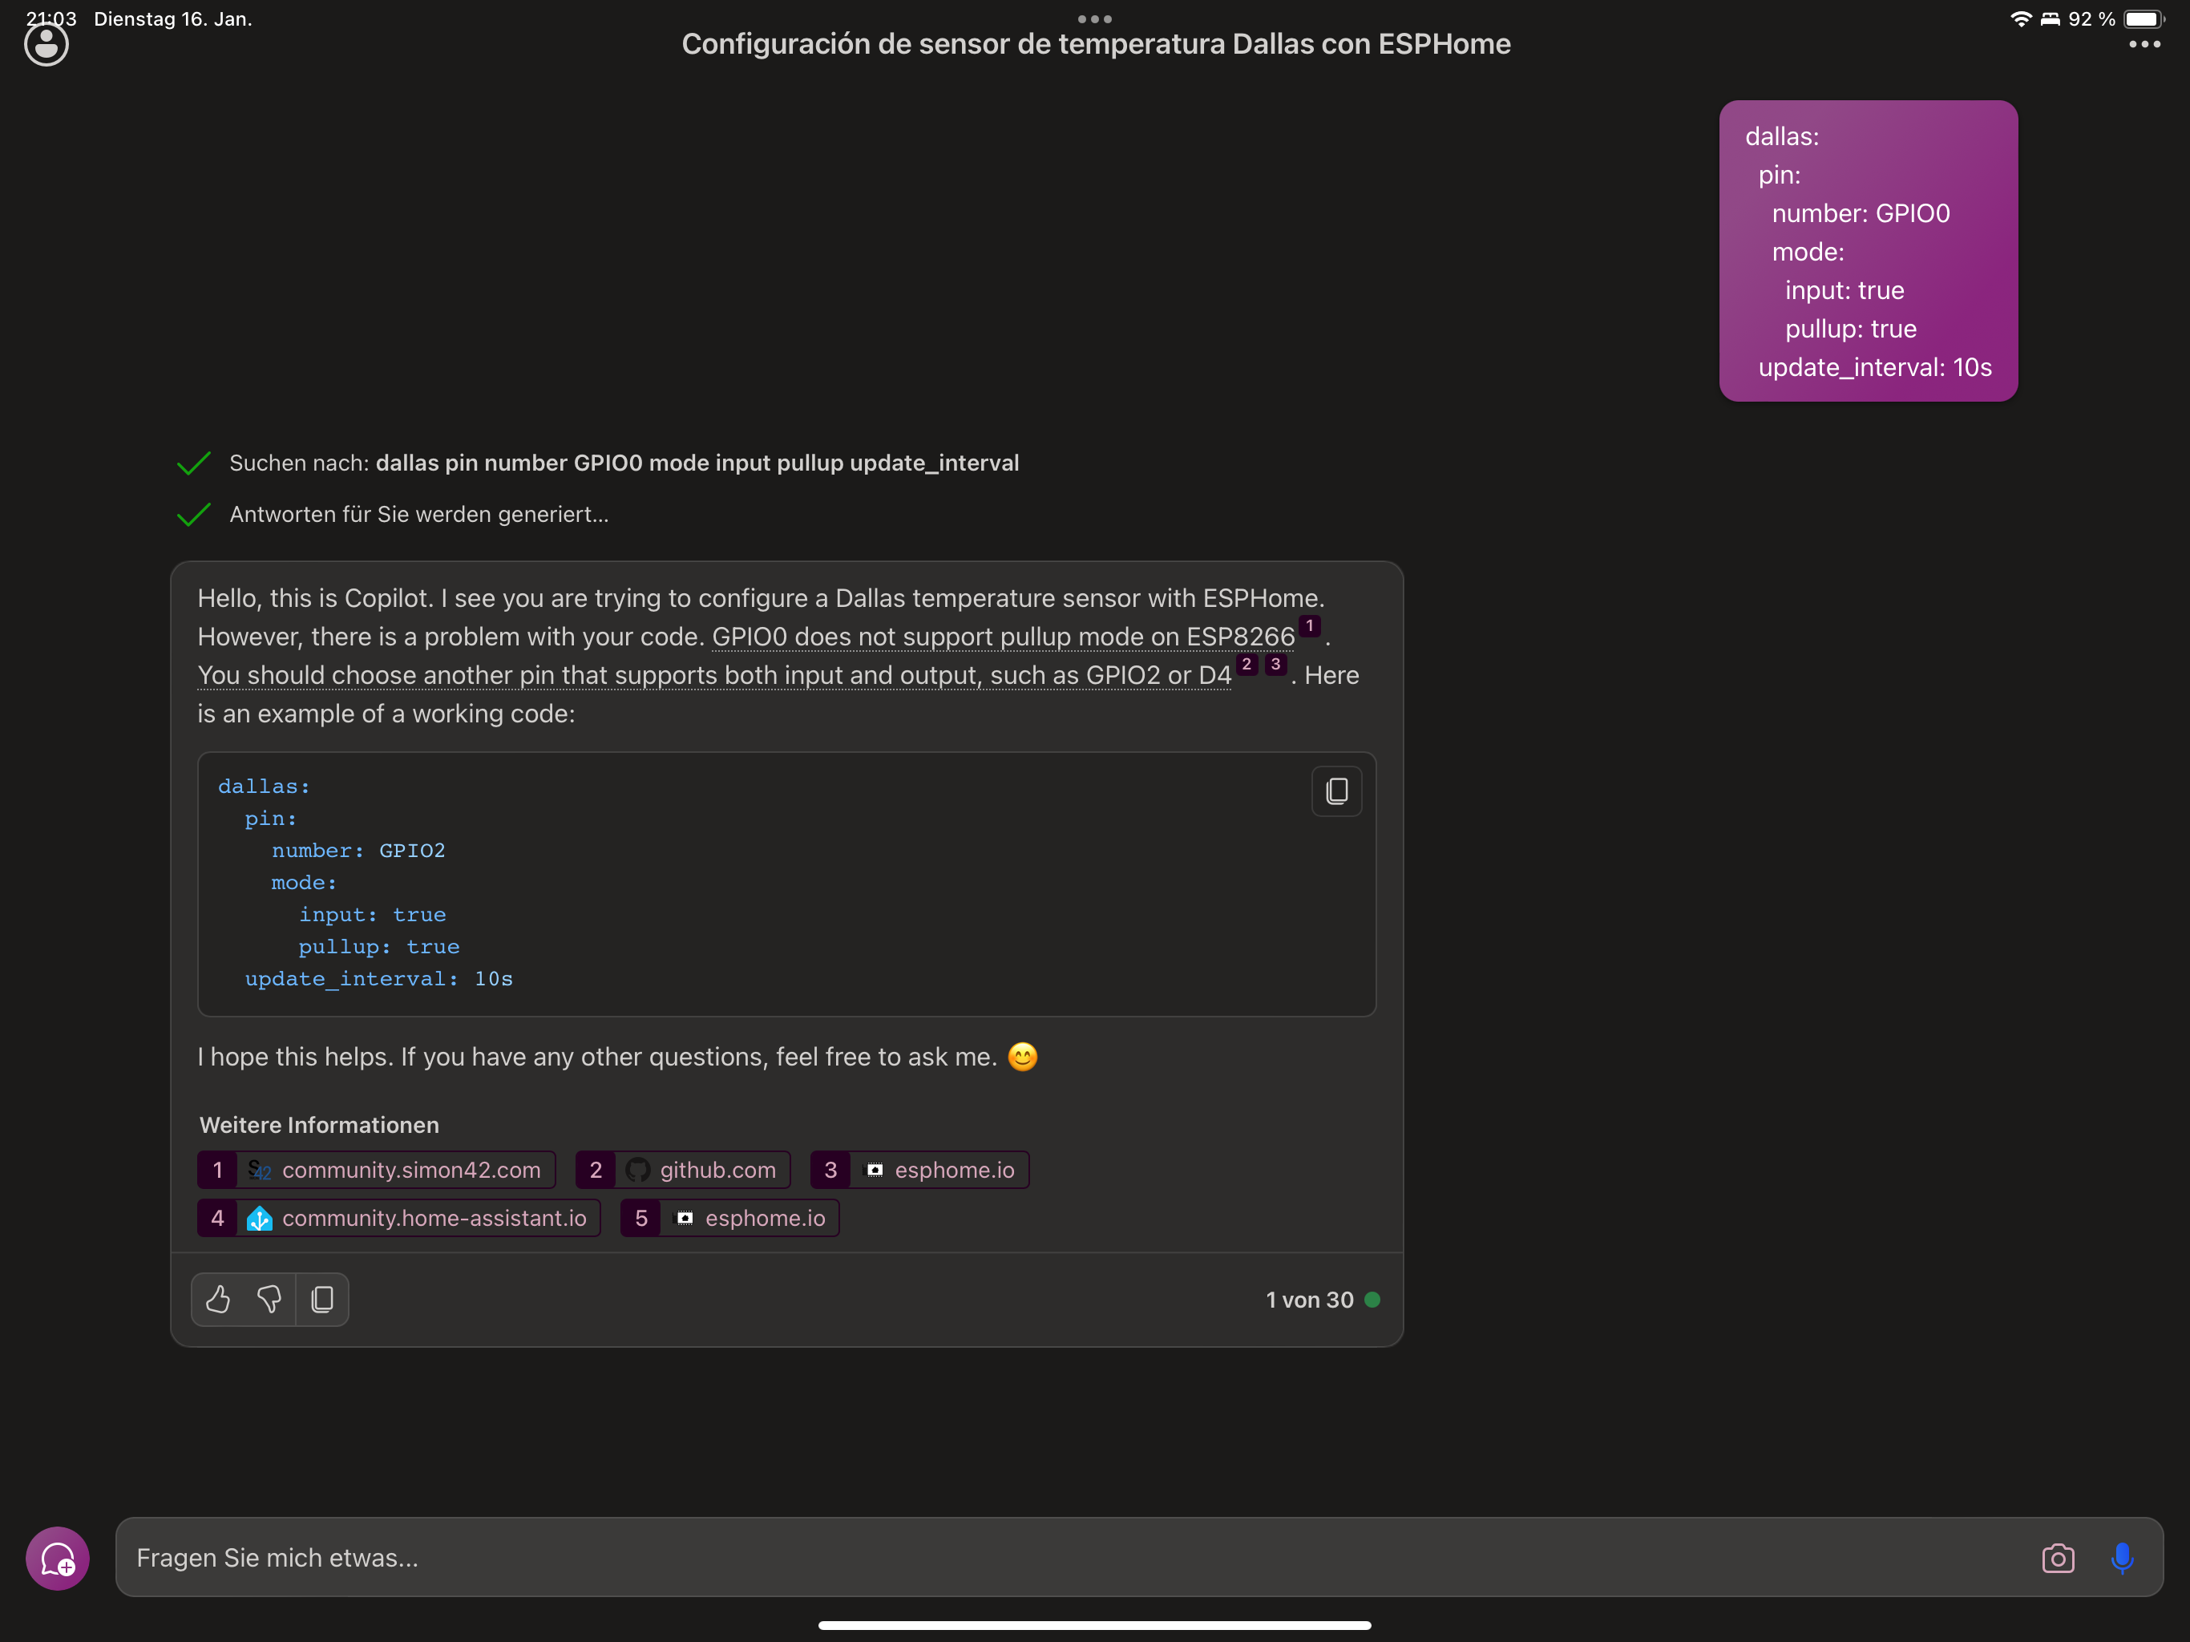2190x1642 pixels.
Task: Tap the thumbs up feedback icon
Action: tap(218, 1298)
